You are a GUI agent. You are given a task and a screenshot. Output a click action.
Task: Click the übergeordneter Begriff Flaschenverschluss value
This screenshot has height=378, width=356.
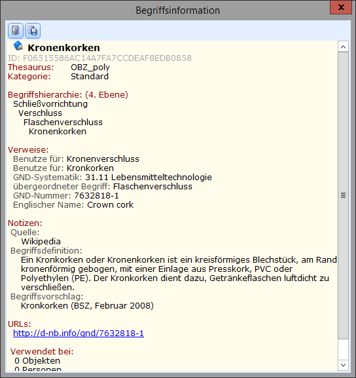coord(152,186)
